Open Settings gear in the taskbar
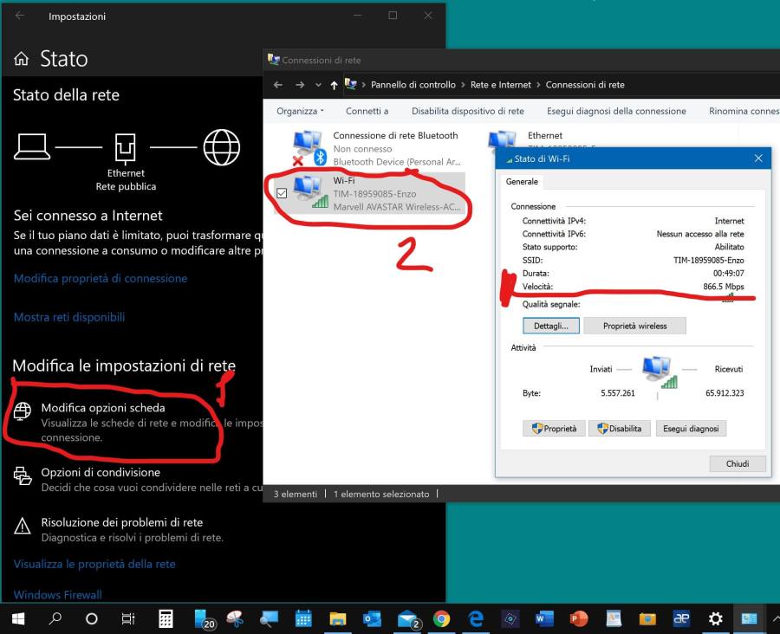This screenshot has height=634, width=780. pos(715,618)
